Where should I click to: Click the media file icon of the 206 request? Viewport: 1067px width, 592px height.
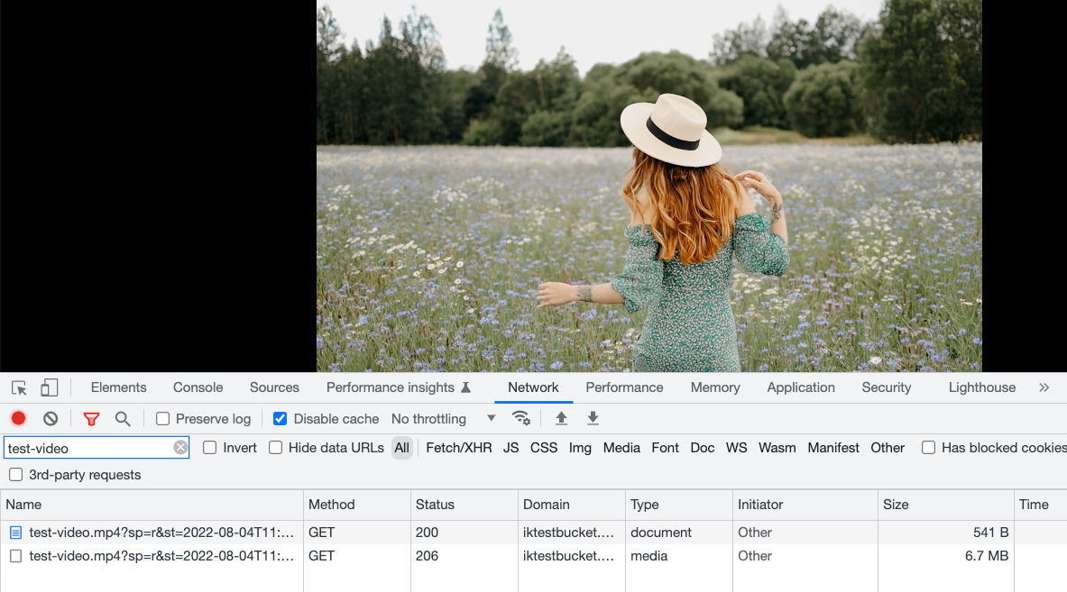15,556
